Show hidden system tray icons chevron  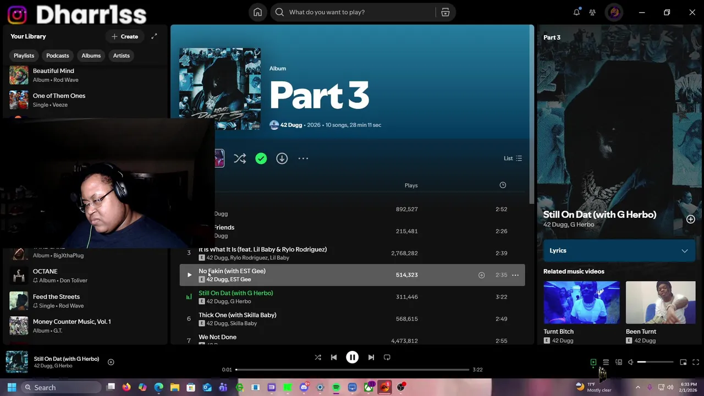638,388
